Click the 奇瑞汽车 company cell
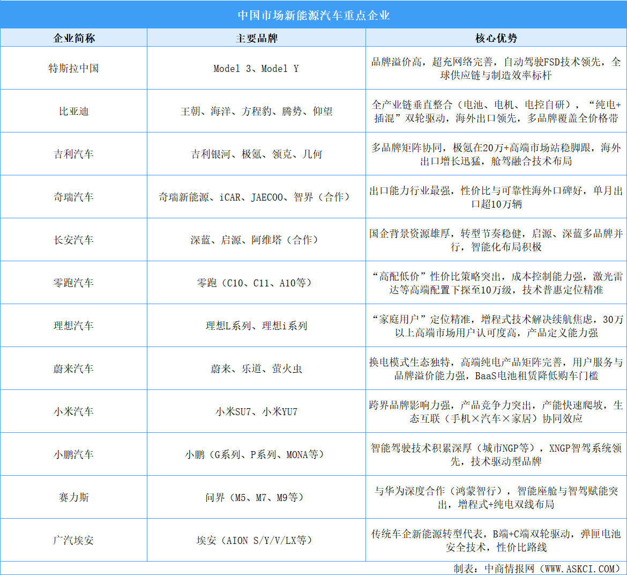Screen dimensions: 627x575 pyautogui.click(x=73, y=197)
